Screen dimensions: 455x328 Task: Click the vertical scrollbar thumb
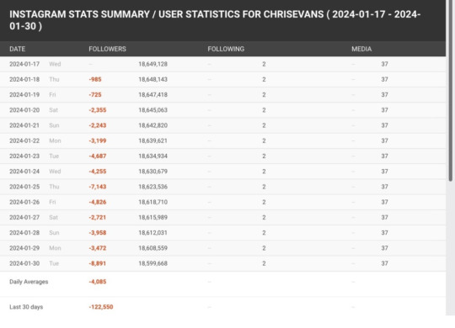[x=450, y=91]
